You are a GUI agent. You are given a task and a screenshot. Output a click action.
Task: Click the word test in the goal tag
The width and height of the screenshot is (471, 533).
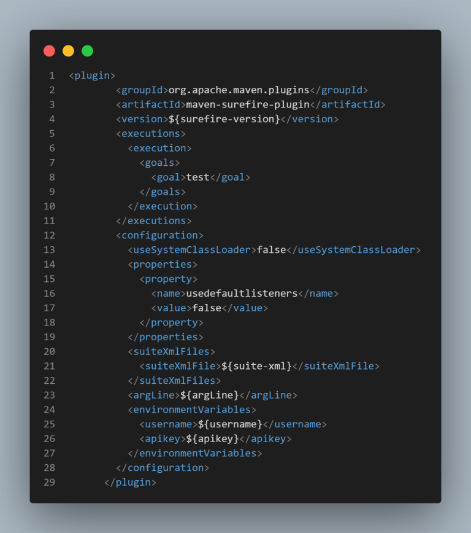(x=198, y=177)
